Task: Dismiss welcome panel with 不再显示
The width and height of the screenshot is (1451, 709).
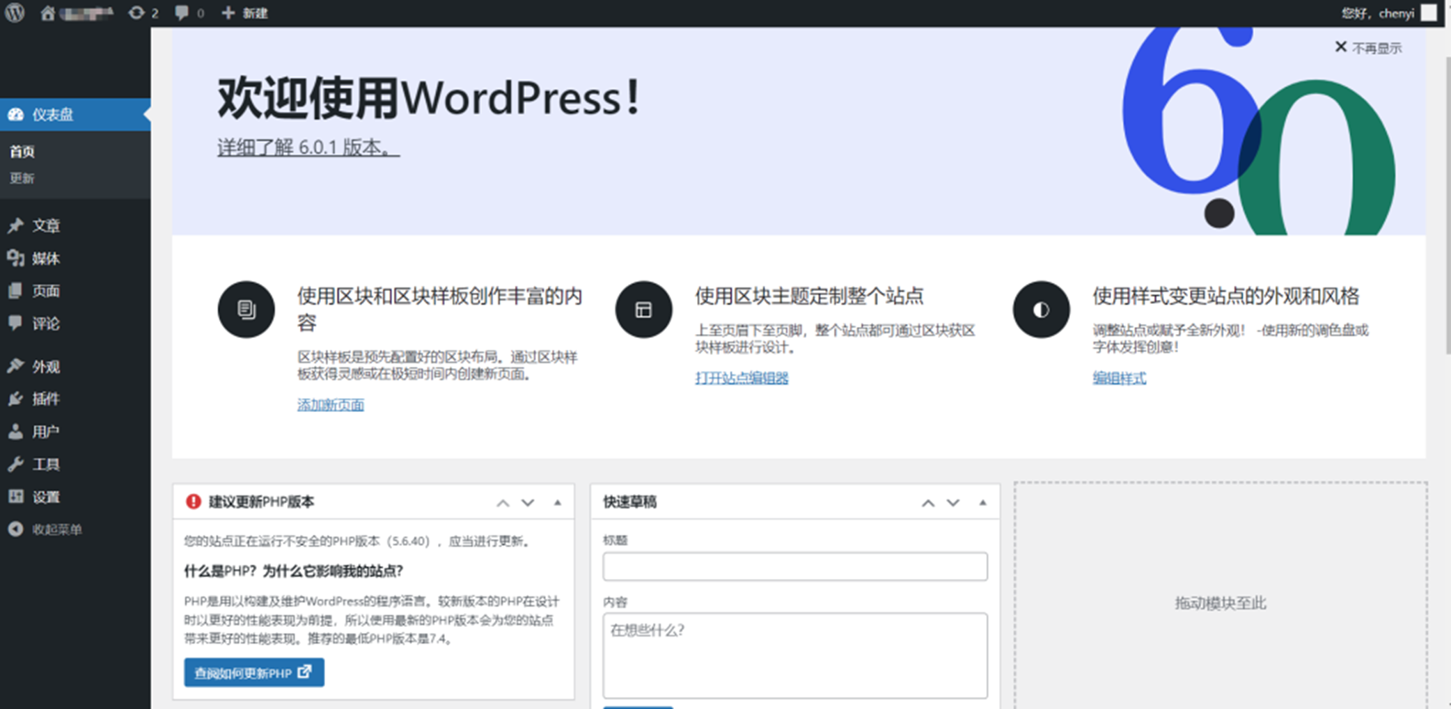Action: [x=1367, y=47]
